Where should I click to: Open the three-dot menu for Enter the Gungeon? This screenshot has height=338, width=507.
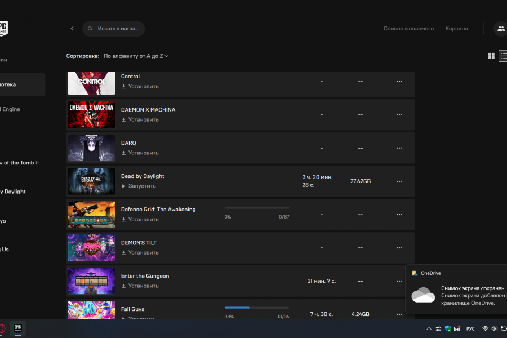pos(399,281)
